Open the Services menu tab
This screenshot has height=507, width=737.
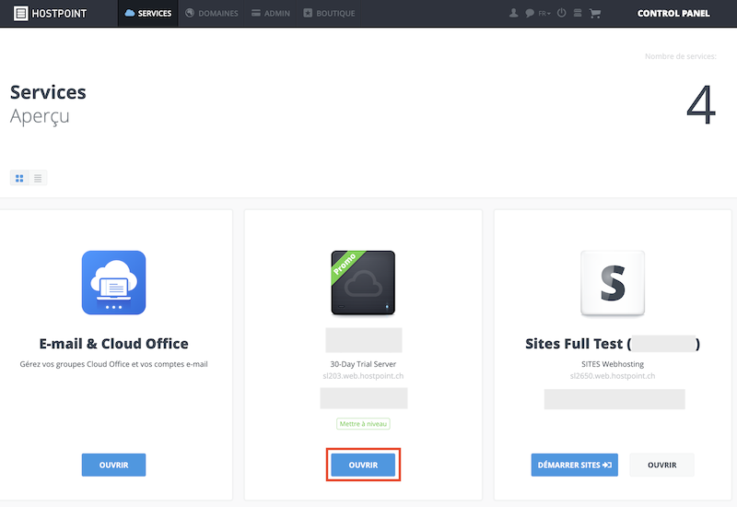(x=148, y=13)
